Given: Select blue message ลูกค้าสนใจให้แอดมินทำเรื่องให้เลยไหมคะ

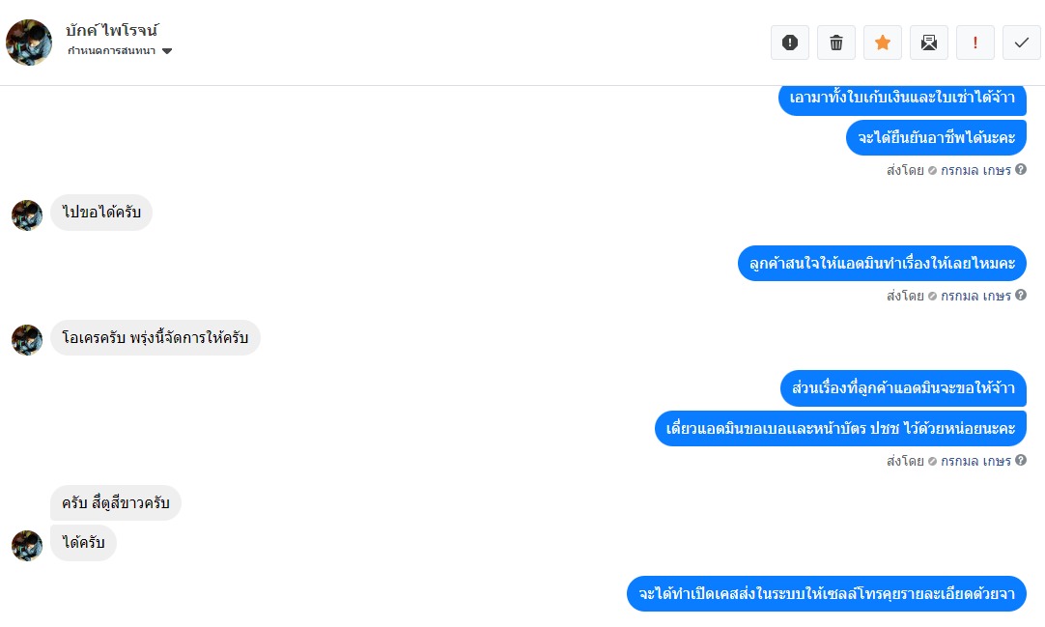Looking at the screenshot, I should 882,263.
